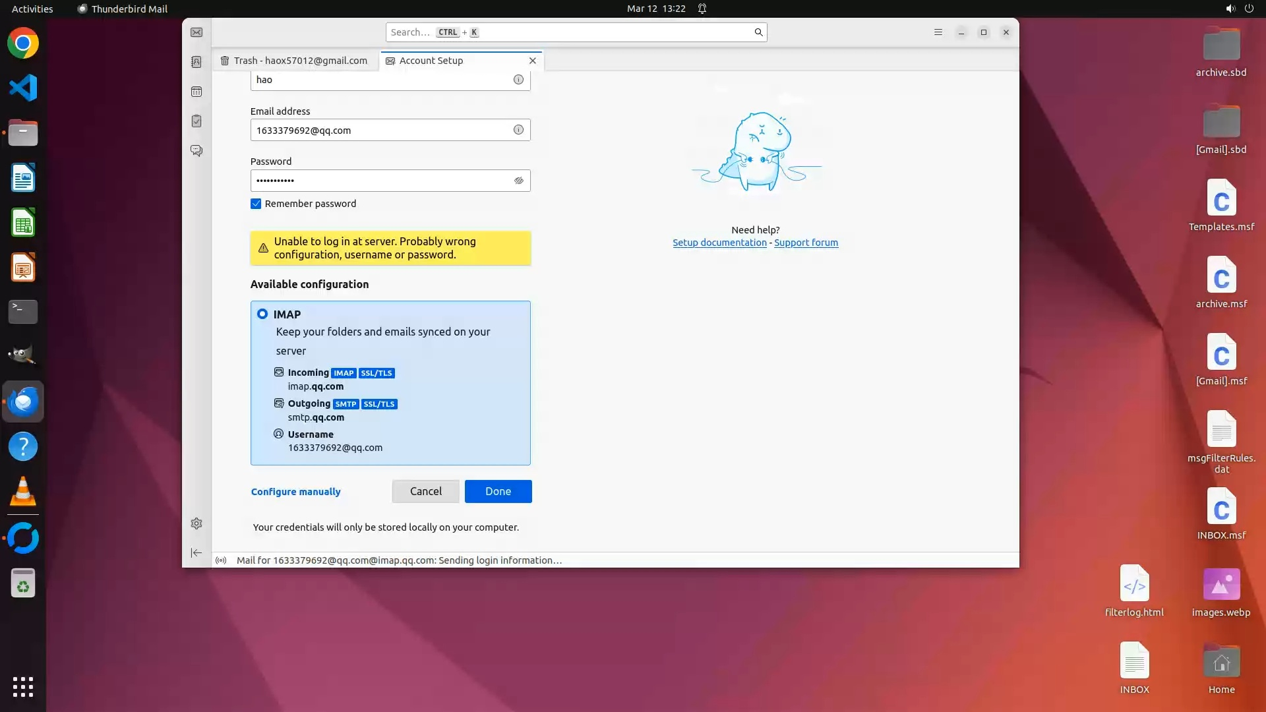Screen dimensions: 1266x712
Task: Open Thunderbird settings gear icon
Action: coord(196,523)
